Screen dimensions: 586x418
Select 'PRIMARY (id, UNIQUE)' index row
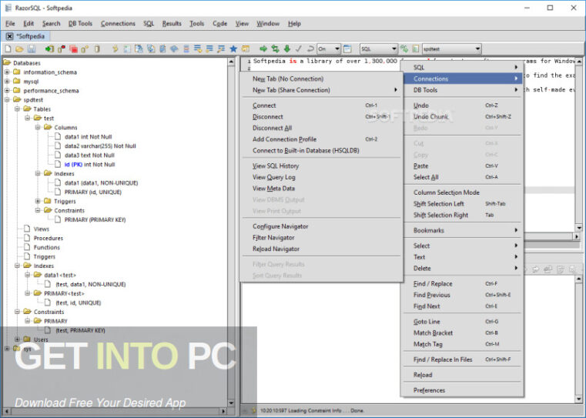[93, 192]
